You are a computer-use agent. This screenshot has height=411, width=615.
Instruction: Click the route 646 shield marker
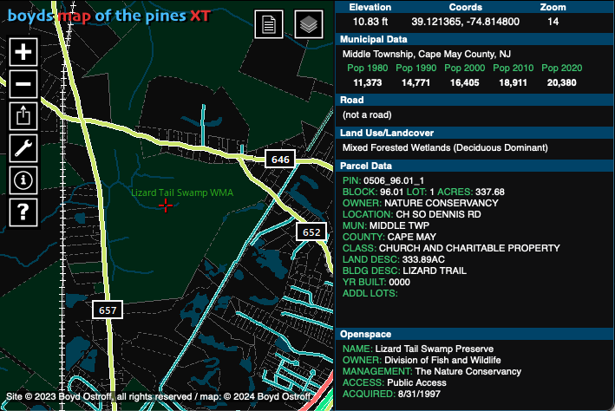pyautogui.click(x=280, y=160)
